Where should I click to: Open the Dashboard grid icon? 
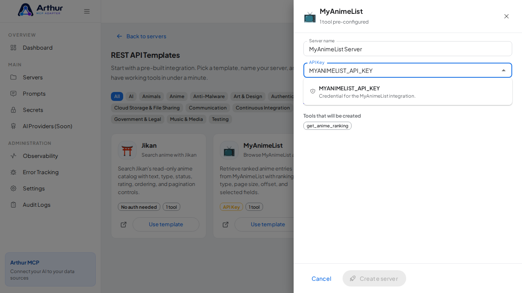[x=13, y=48]
